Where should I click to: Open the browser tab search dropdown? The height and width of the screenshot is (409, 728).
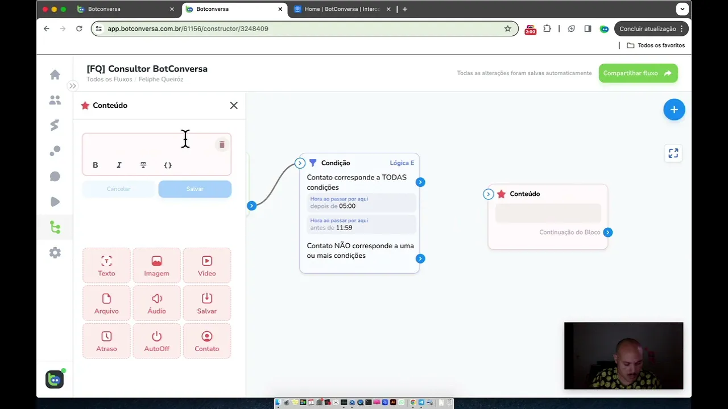click(x=682, y=9)
